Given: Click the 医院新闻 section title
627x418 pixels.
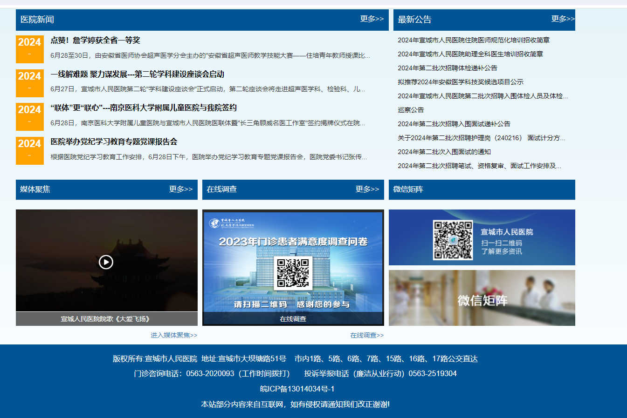Looking at the screenshot, I should [x=37, y=20].
